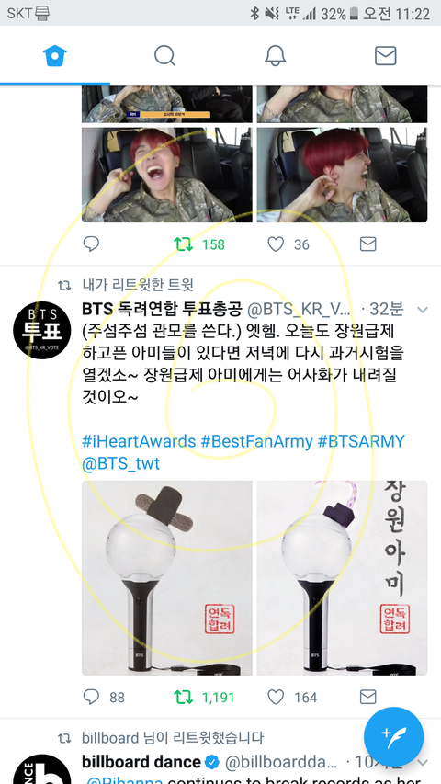View the BTS 투표 profile avatar
This screenshot has width=441, height=784.
(42, 330)
